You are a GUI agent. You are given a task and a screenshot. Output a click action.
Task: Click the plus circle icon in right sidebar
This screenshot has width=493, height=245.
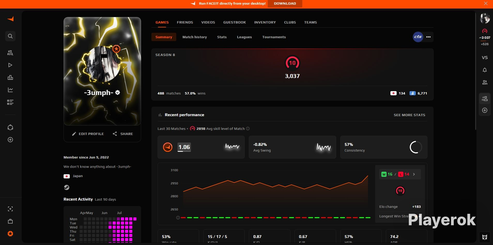(x=485, y=110)
